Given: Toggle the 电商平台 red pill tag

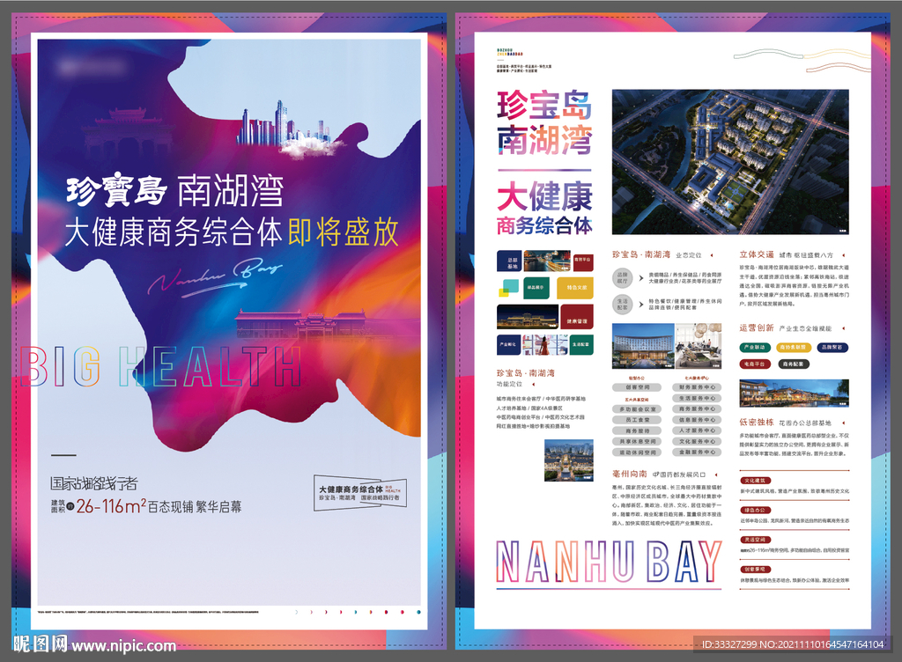Looking at the screenshot, I should 754,364.
